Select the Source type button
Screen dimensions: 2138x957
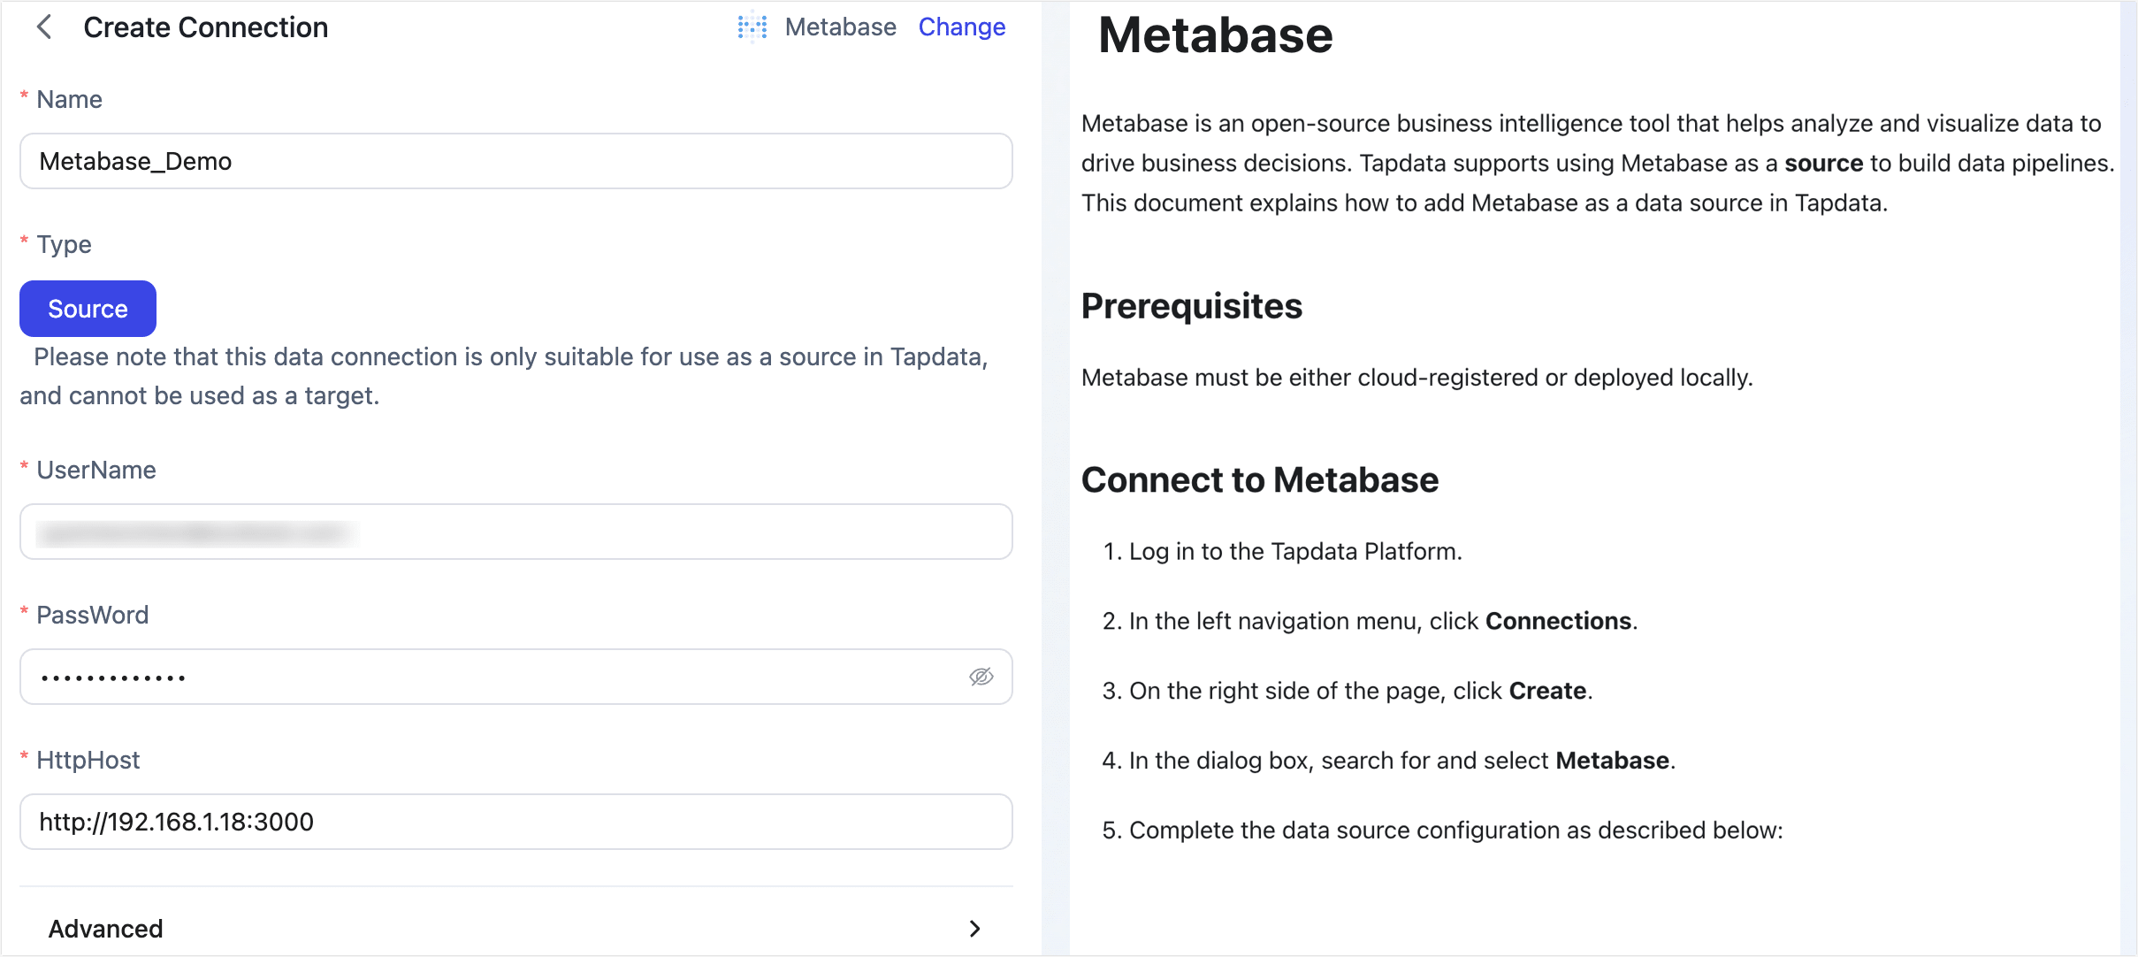(x=88, y=308)
